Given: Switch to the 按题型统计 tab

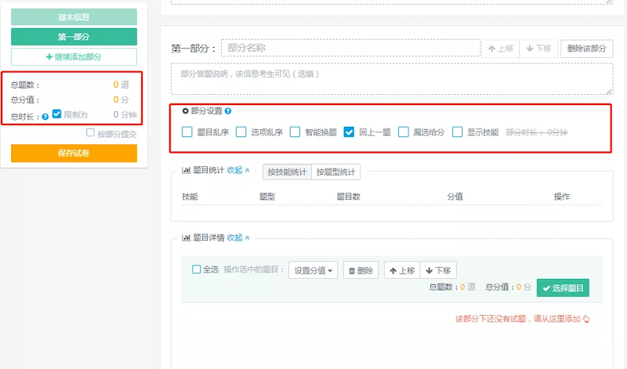Looking at the screenshot, I should pos(336,172).
